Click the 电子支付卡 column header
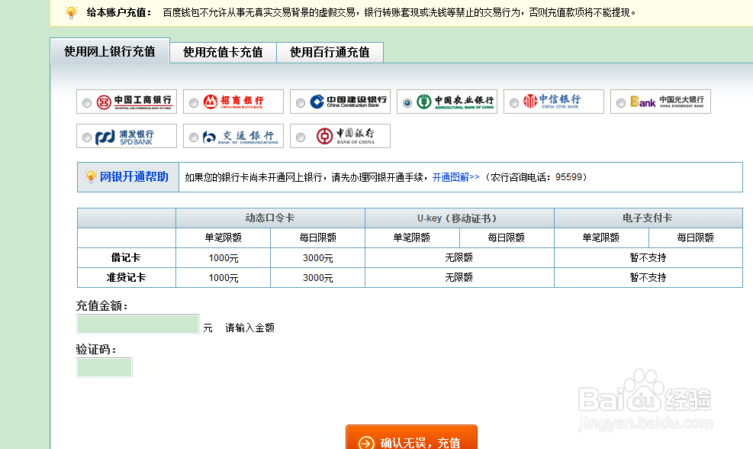753x449 pixels. click(x=648, y=218)
